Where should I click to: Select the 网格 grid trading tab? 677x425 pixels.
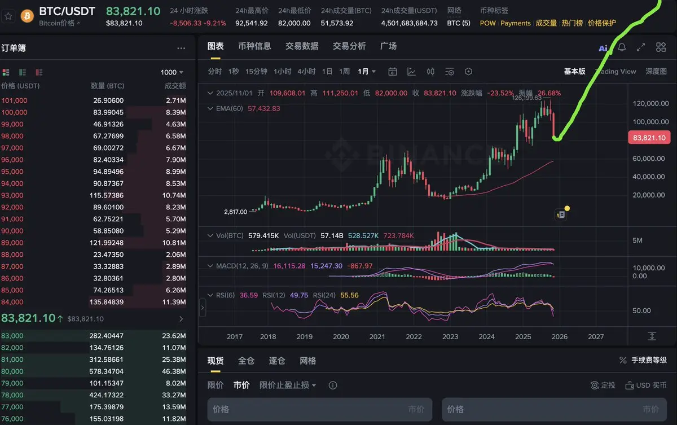click(x=308, y=361)
